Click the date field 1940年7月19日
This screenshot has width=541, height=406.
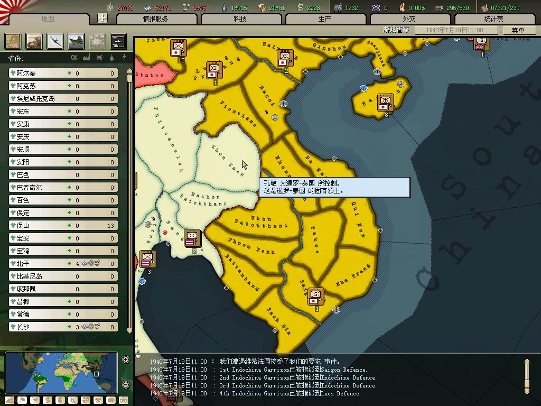[x=456, y=30]
